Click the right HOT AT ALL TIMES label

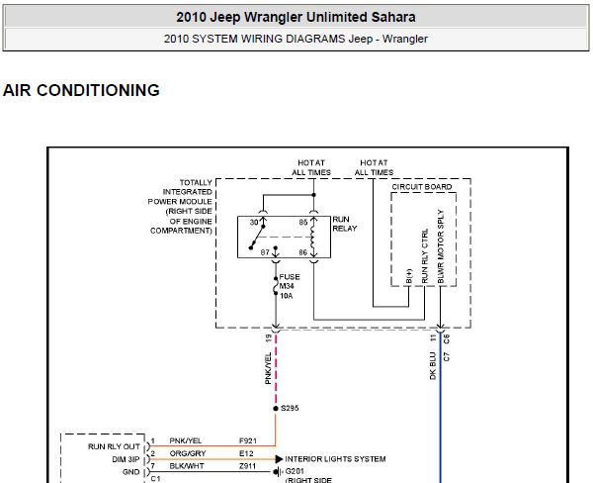(x=374, y=167)
